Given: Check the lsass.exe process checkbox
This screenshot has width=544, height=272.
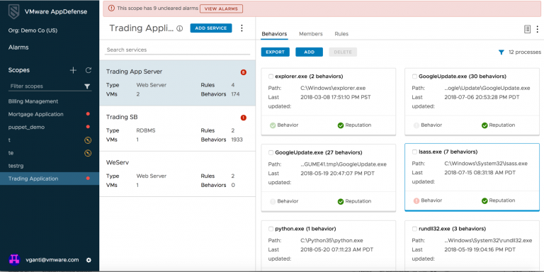Looking at the screenshot, I should point(414,152).
